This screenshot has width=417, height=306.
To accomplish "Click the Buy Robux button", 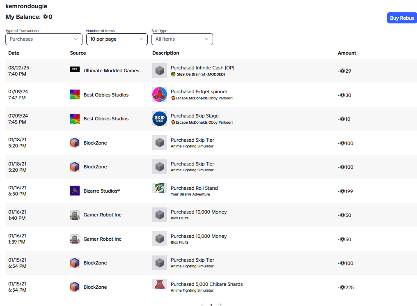I will tap(402, 18).
